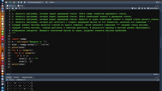Viewport: 162px width, 91px height.
Task: Click the Create a Project icon
Action: coord(10,2)
